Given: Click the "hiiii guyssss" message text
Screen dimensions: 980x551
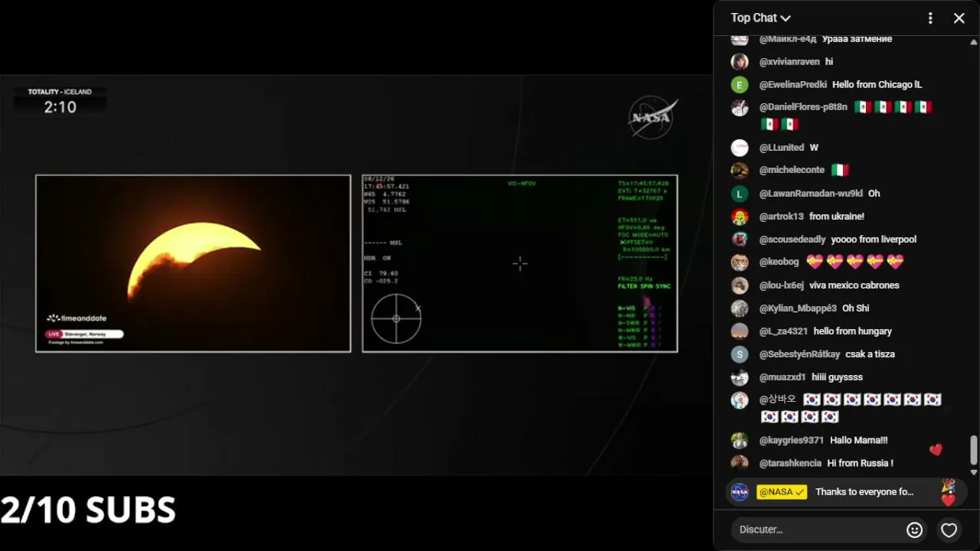Looking at the screenshot, I should point(837,377).
